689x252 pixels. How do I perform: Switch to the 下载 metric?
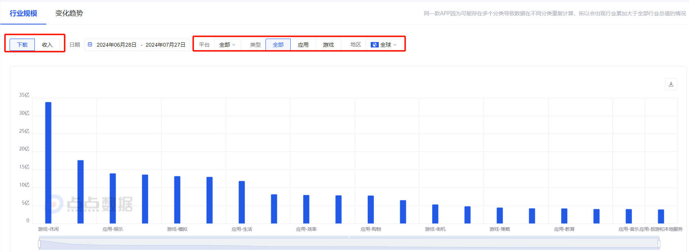click(22, 45)
